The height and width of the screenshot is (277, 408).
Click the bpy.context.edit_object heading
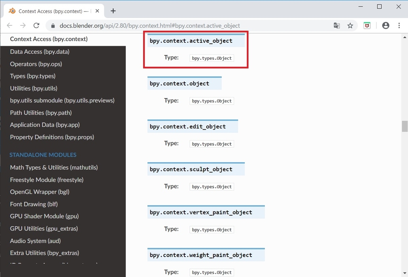(188, 127)
